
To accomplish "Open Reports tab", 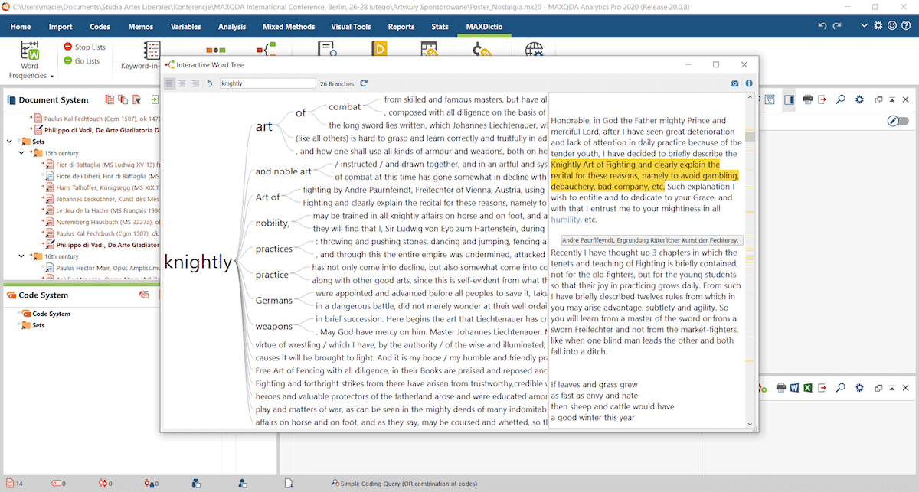I will [x=401, y=27].
